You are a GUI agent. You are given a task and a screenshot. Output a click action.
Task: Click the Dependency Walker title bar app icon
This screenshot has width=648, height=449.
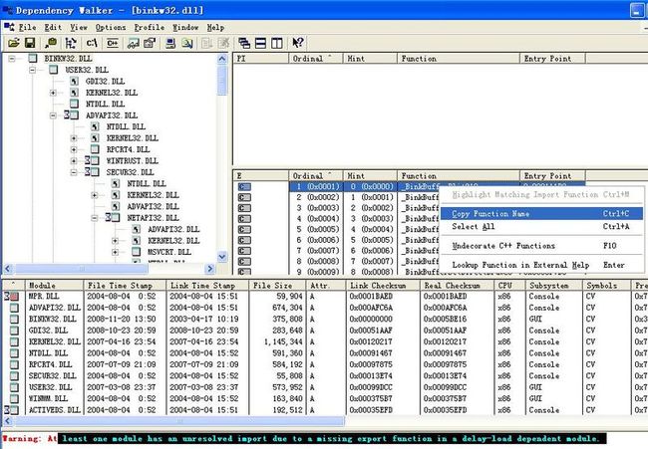pyautogui.click(x=7, y=10)
